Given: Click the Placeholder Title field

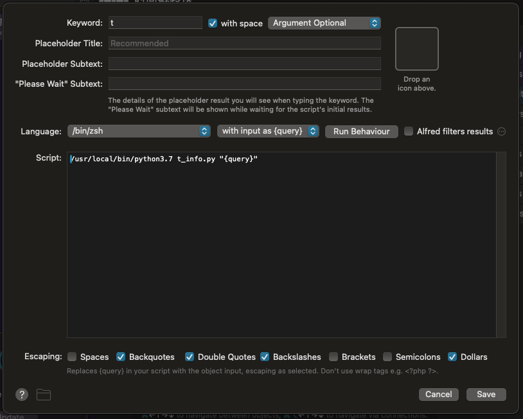Looking at the screenshot, I should pos(245,43).
